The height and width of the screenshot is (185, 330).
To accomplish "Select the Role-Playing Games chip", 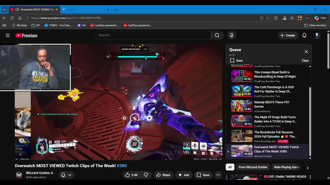I will pos(287,167).
